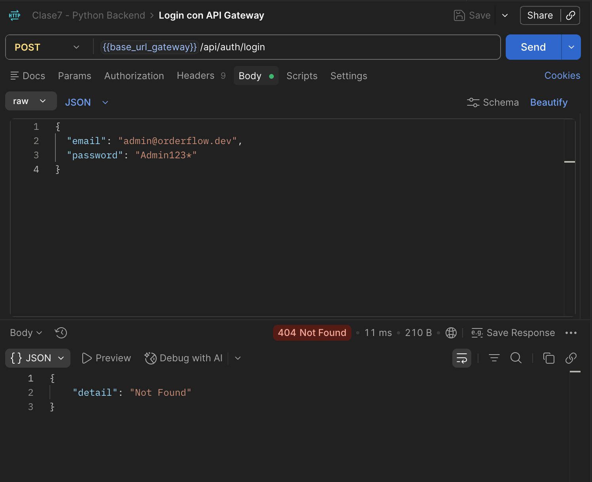Search the response with magnifier icon
Viewport: 592px width, 482px height.
pyautogui.click(x=516, y=358)
